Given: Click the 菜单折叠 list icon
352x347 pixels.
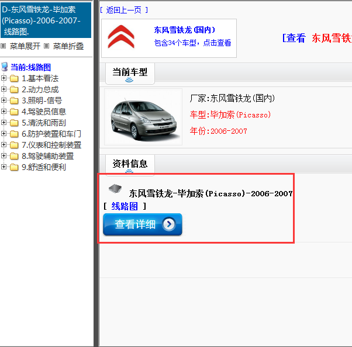Looking at the screenshot, I should point(46,46).
